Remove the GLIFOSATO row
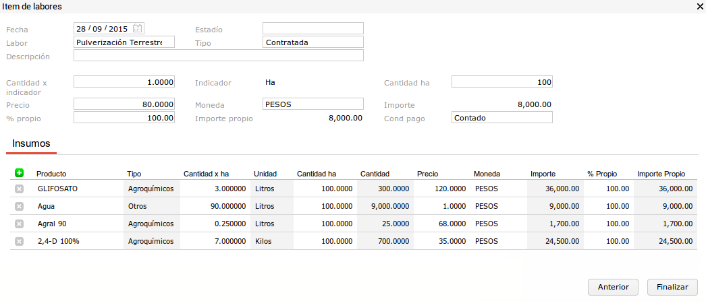 click(x=19, y=189)
